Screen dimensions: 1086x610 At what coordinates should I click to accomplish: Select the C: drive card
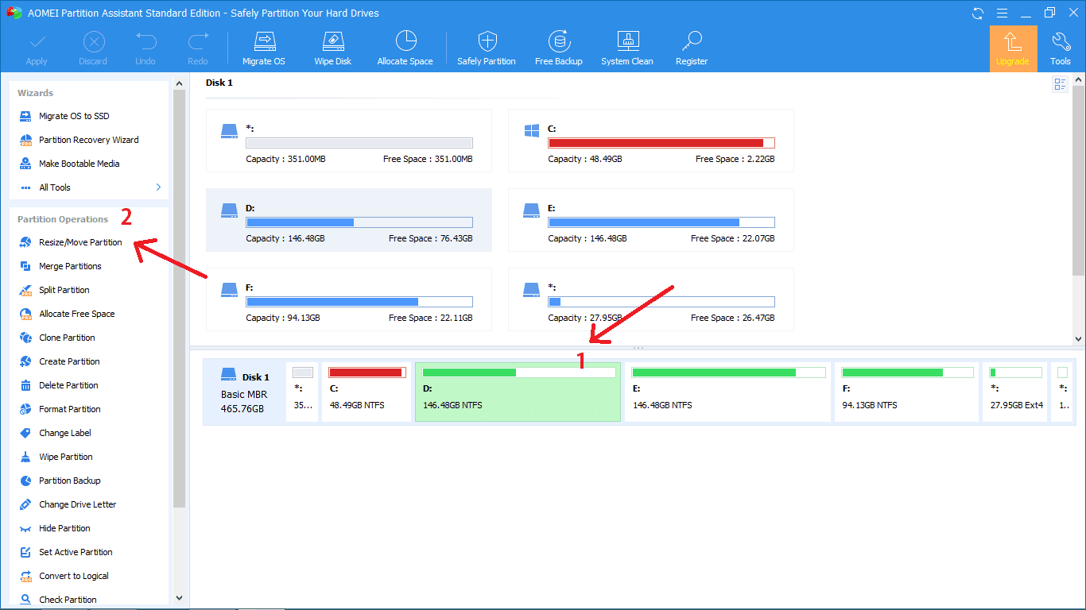(x=651, y=141)
